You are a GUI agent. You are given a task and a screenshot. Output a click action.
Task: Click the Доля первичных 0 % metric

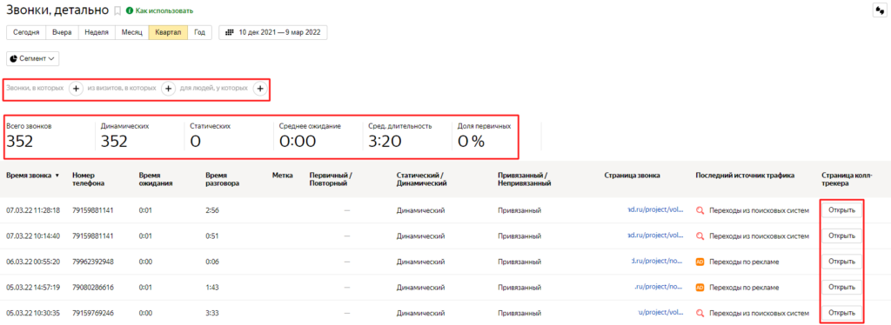pyautogui.click(x=484, y=136)
